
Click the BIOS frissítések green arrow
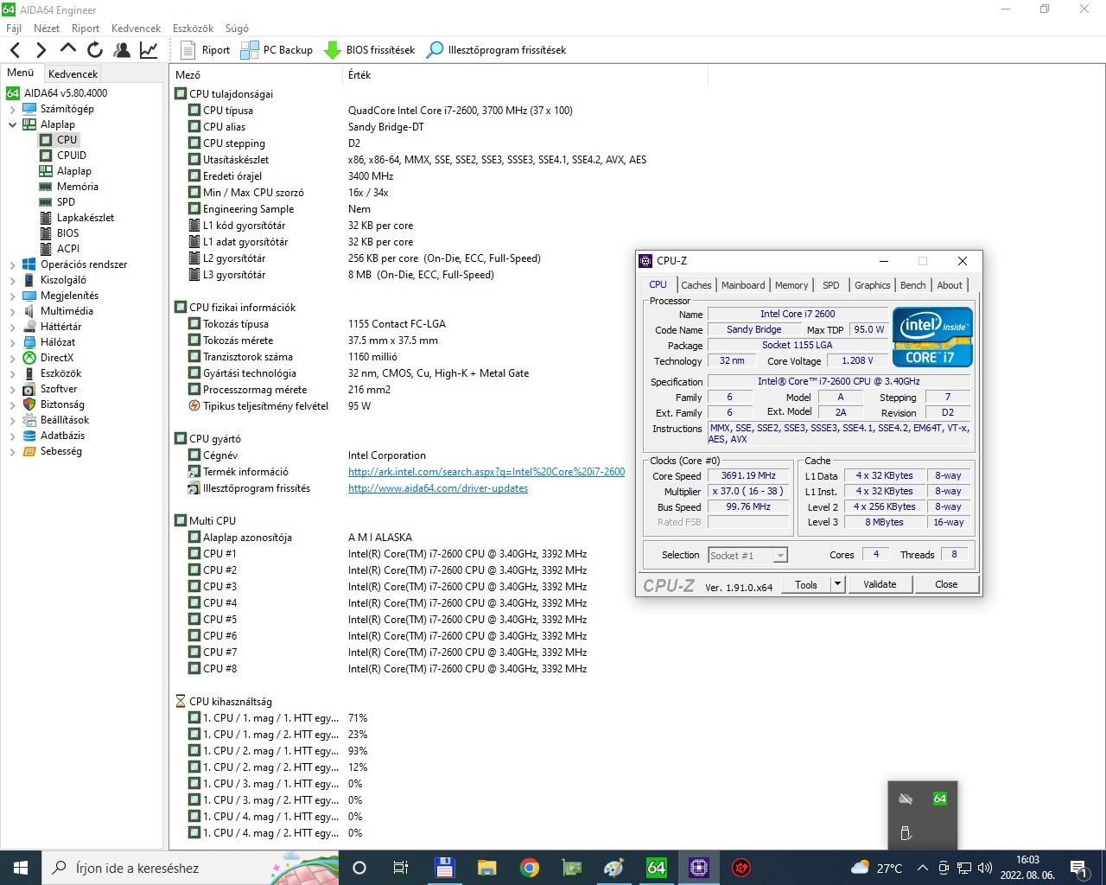333,50
